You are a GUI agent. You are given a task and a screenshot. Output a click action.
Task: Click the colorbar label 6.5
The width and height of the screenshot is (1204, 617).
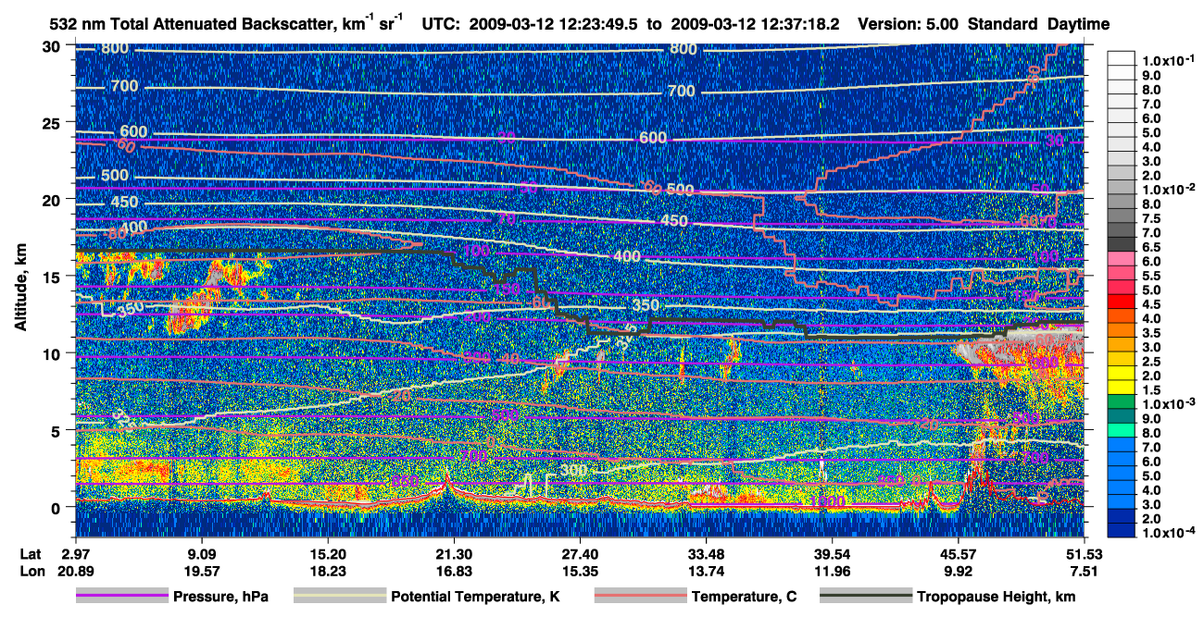(1151, 247)
